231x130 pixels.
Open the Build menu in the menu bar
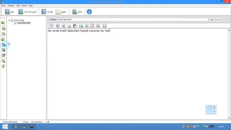(24, 6)
